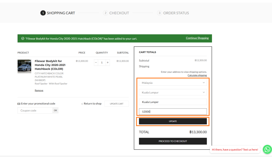272x157 pixels.
Task: Click the Cart Totals Subtotal label
Action: (144, 61)
